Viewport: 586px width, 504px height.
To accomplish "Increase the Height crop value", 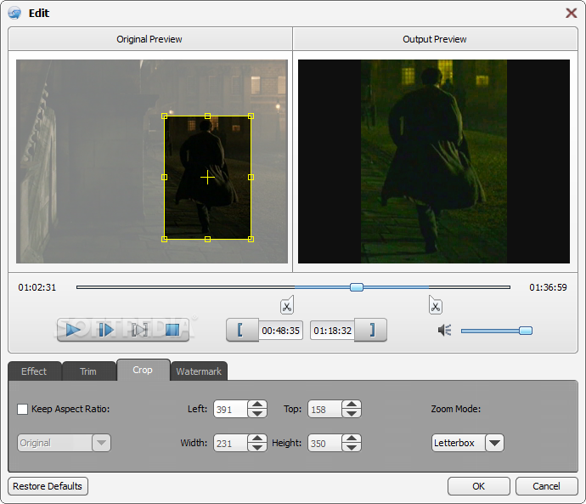I will coord(352,439).
